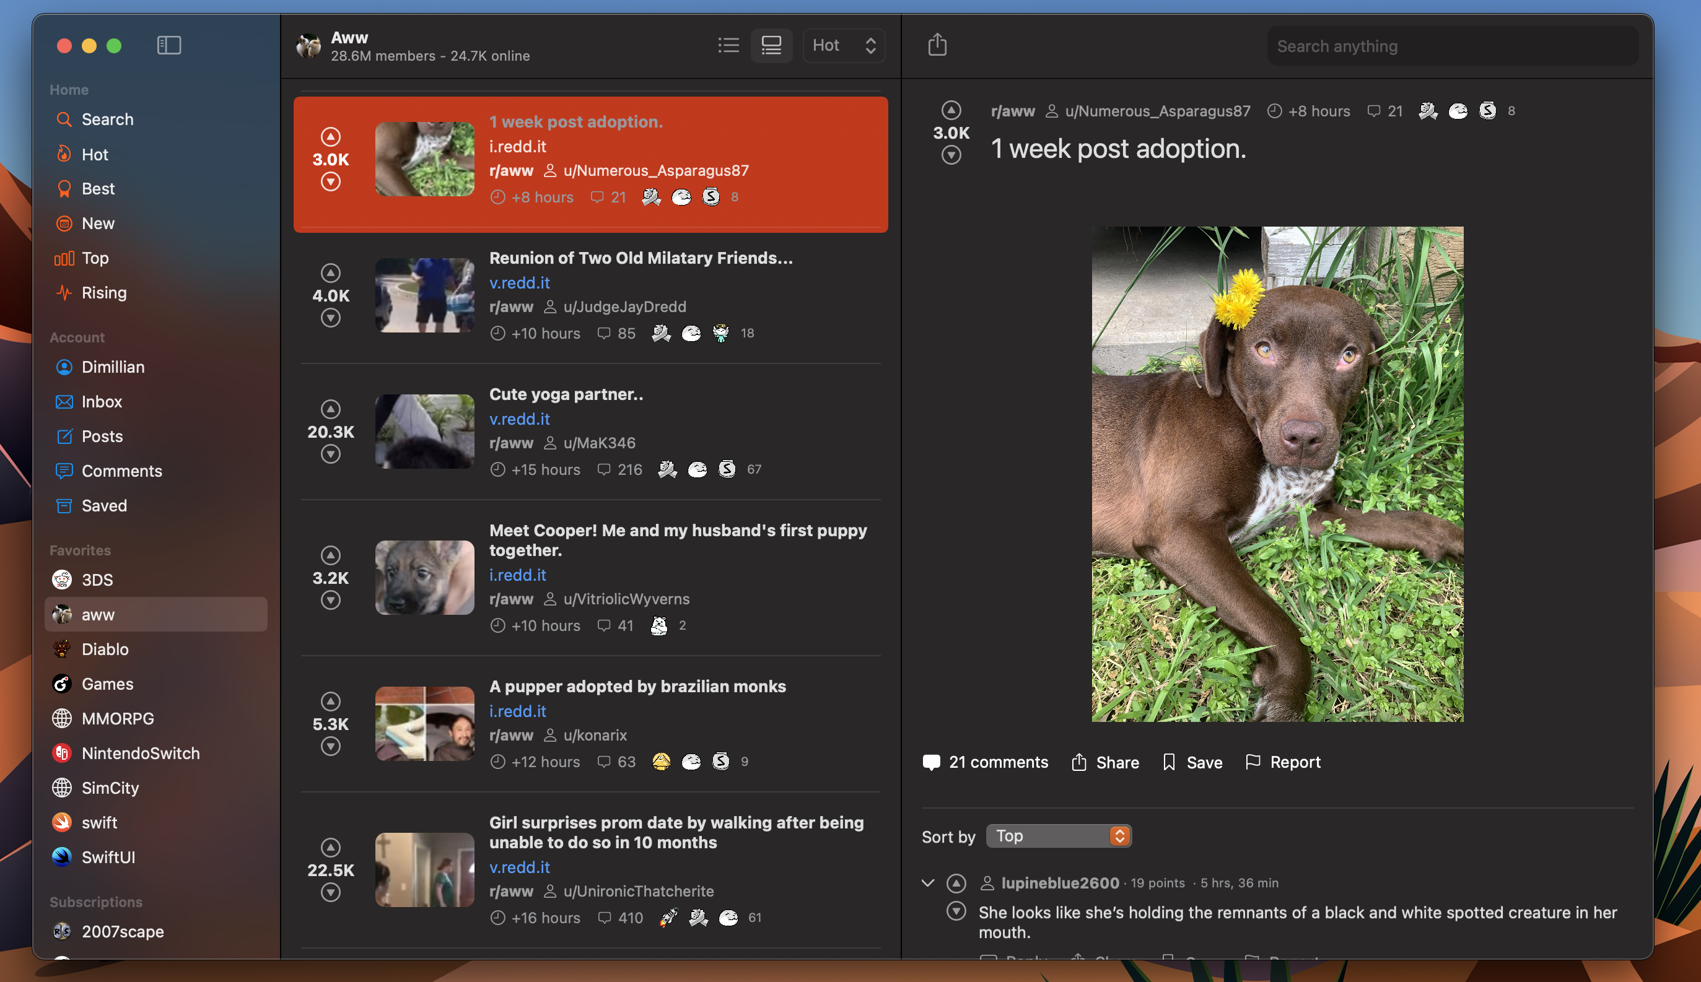
Task: Open the brazilian monks post thumbnail
Action: [424, 723]
